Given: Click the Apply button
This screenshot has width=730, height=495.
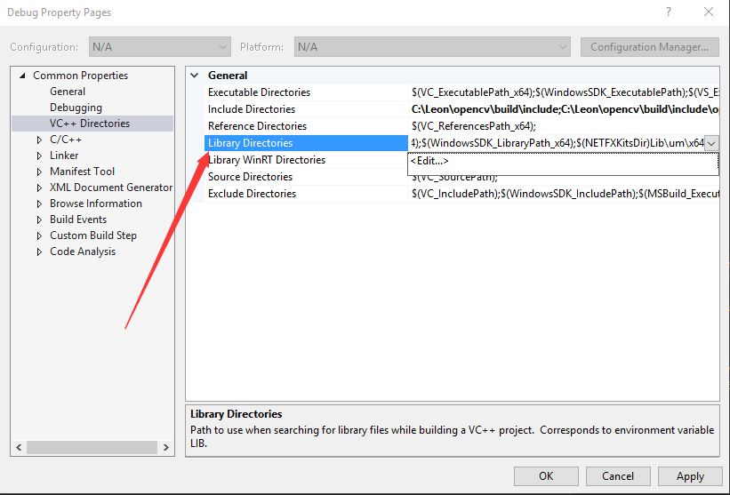Looking at the screenshot, I should pyautogui.click(x=690, y=476).
